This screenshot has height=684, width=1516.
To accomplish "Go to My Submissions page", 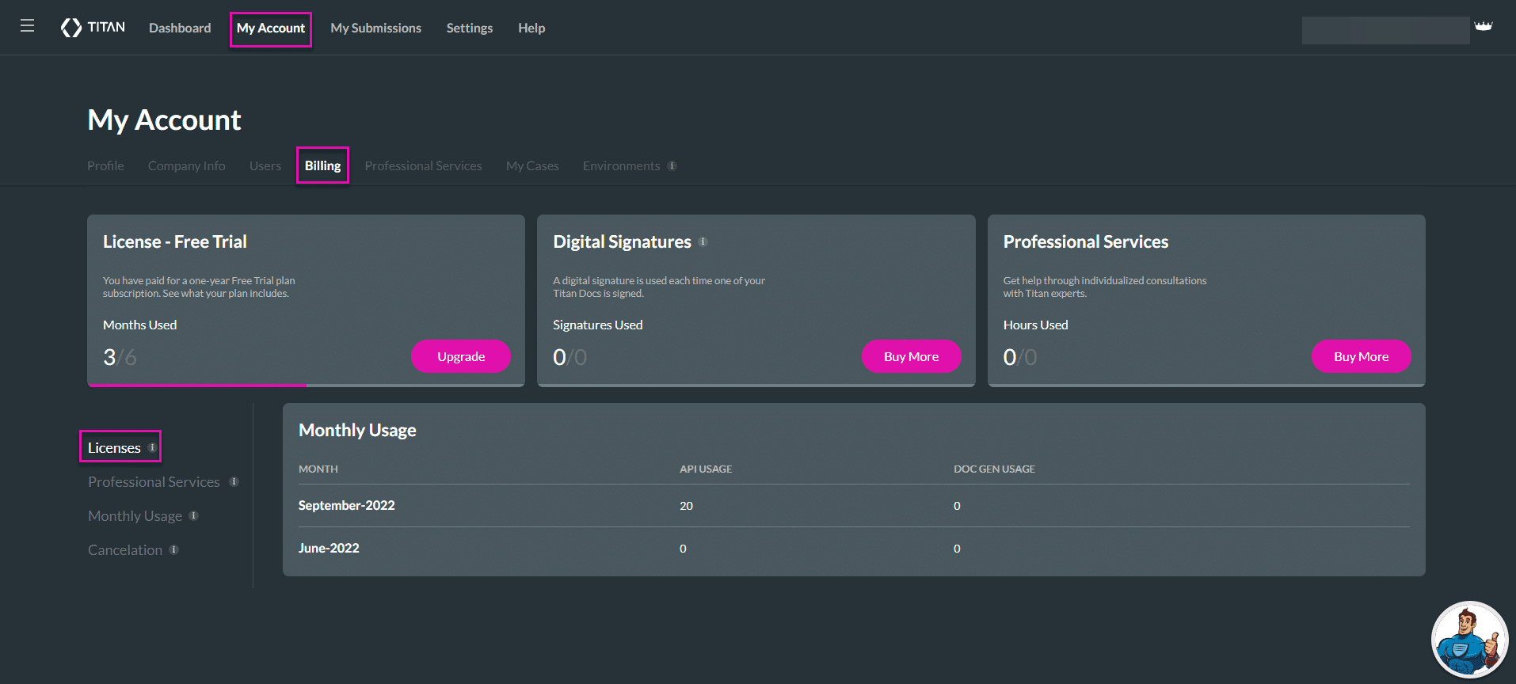I will pos(375,28).
